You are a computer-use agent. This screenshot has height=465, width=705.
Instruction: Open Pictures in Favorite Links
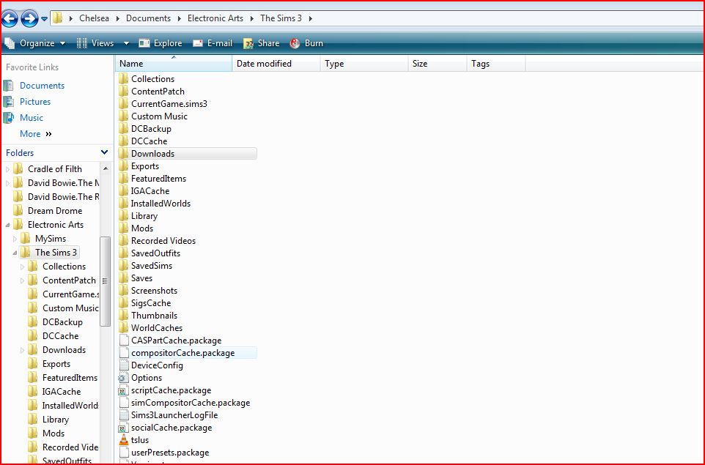tap(35, 102)
